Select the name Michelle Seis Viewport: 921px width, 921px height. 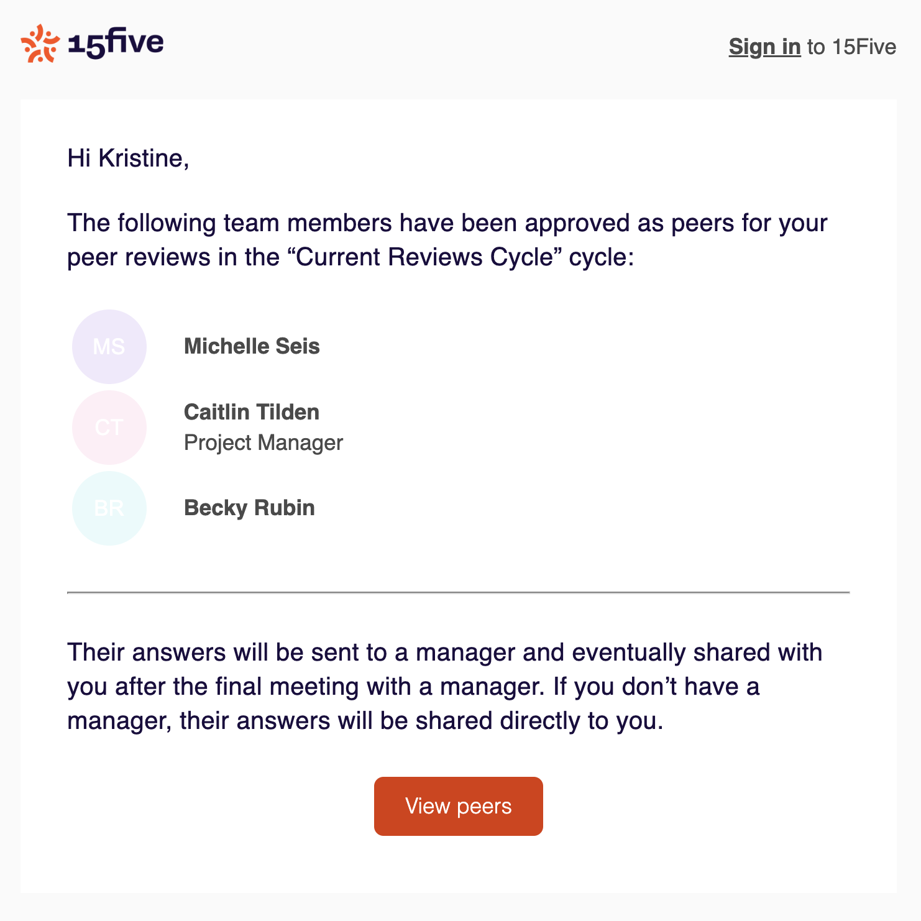point(252,347)
